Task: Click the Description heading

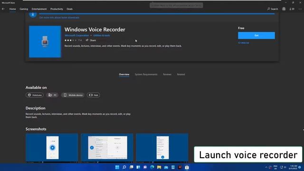Action: coord(36,108)
